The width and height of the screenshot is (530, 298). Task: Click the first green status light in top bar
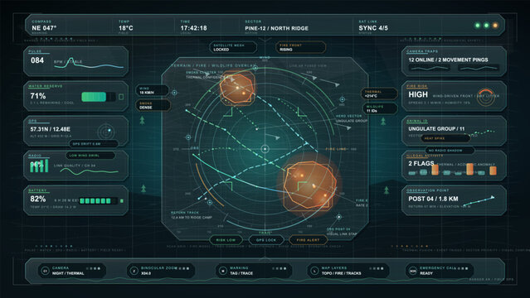click(478, 26)
